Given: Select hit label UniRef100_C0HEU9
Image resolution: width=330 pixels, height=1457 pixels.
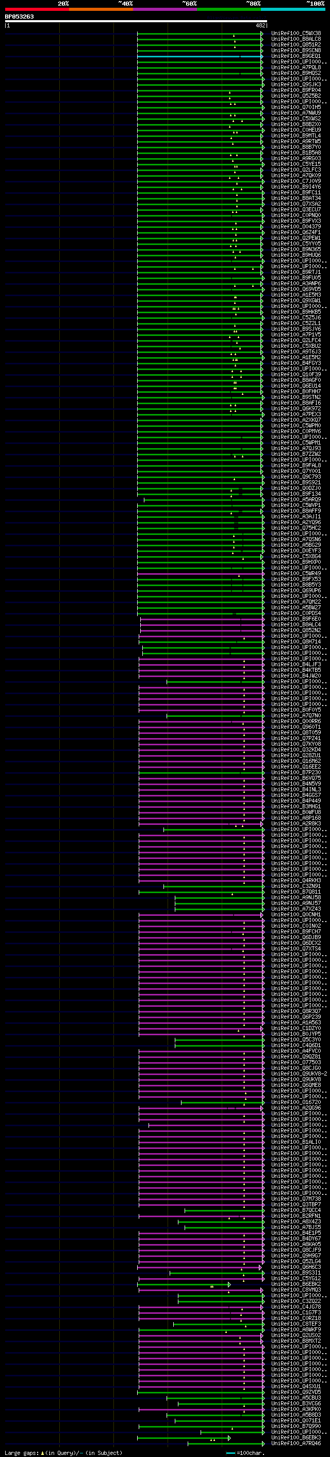Looking at the screenshot, I should click(x=295, y=130).
